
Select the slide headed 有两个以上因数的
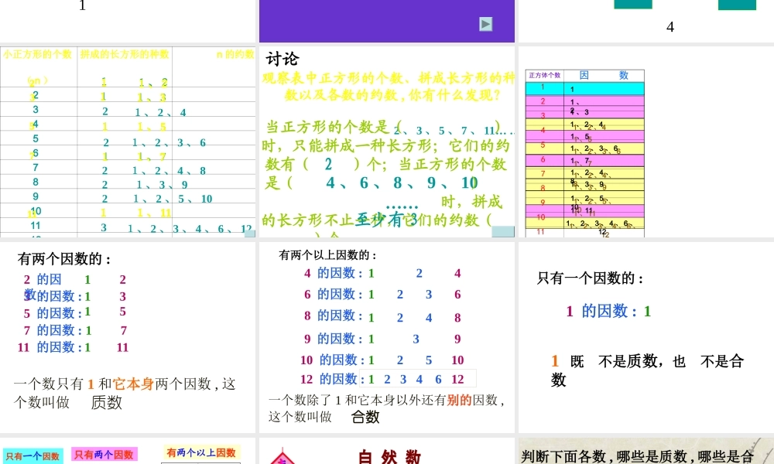pos(387,337)
